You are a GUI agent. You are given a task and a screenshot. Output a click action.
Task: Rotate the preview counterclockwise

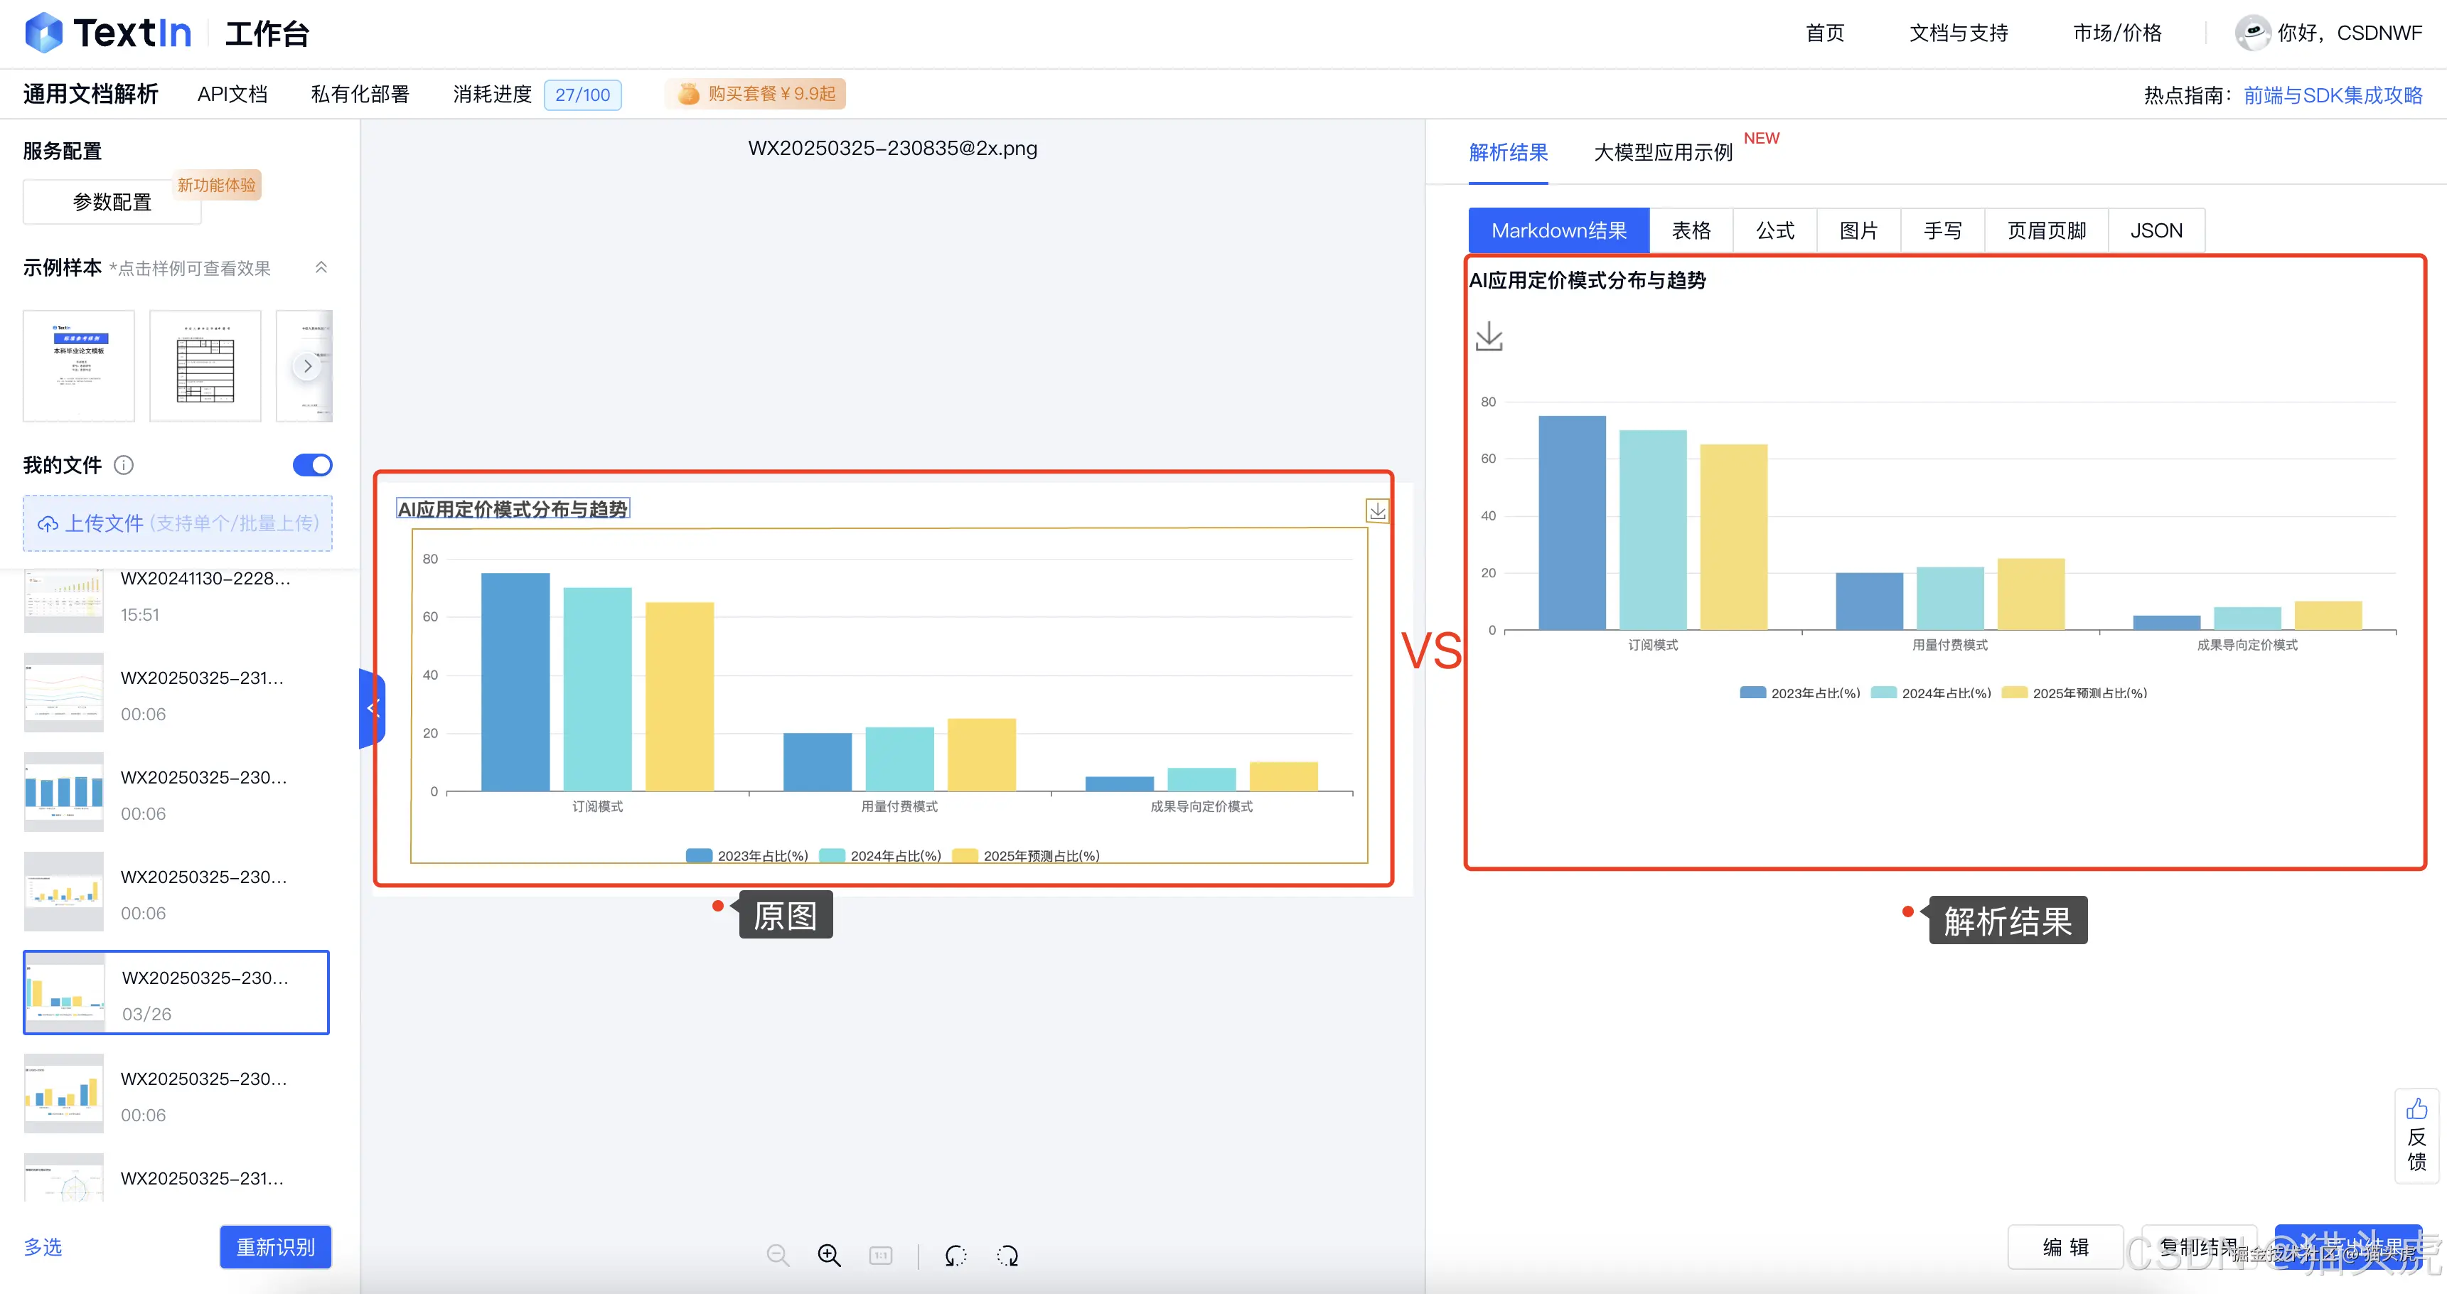tap(955, 1254)
